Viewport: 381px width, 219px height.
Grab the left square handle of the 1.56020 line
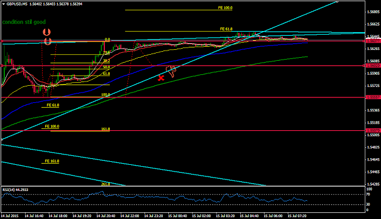pos(2,66)
